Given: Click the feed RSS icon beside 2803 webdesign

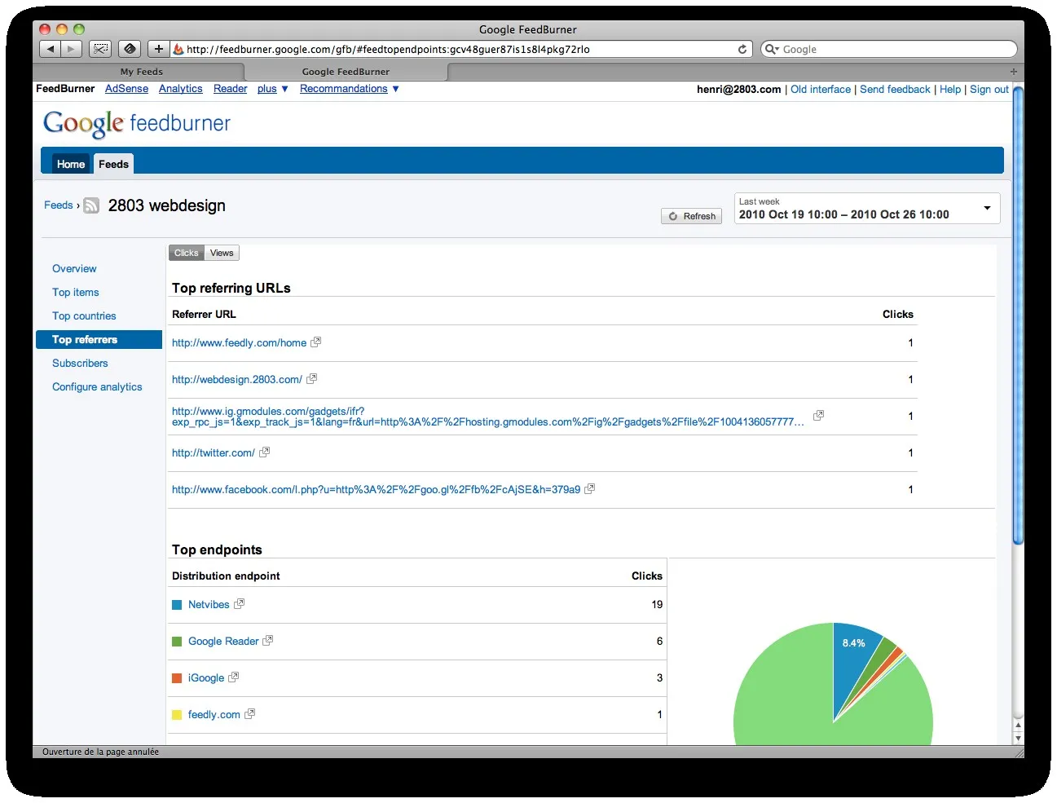Looking at the screenshot, I should click(x=91, y=205).
